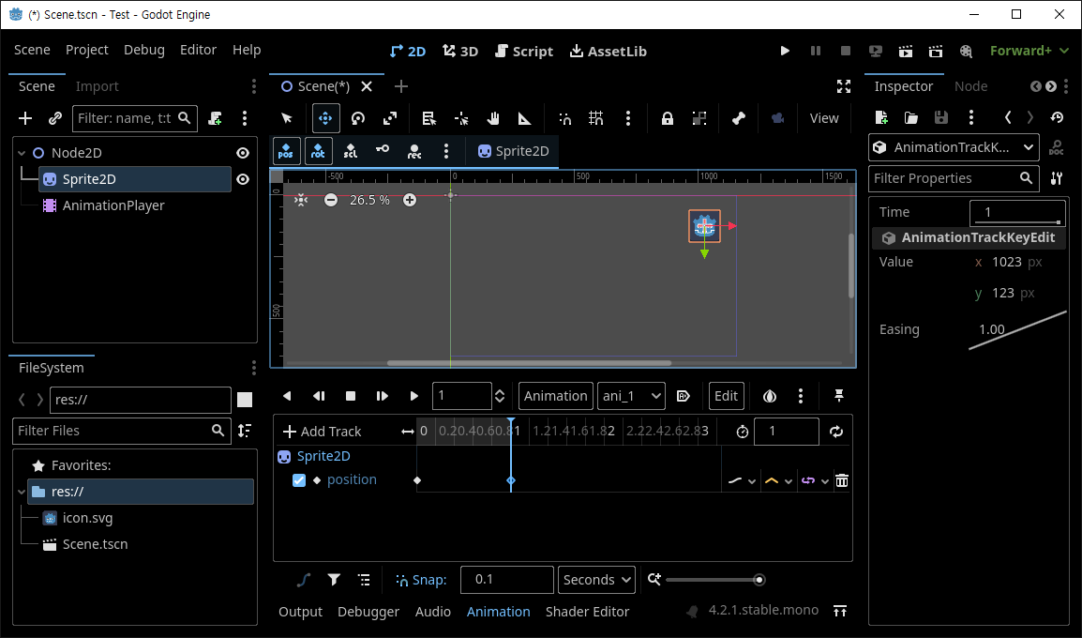Image resolution: width=1082 pixels, height=638 pixels.
Task: Select the Move Mode tool
Action: [325, 118]
